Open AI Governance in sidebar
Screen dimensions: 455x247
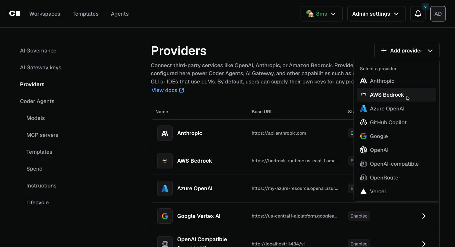point(38,51)
